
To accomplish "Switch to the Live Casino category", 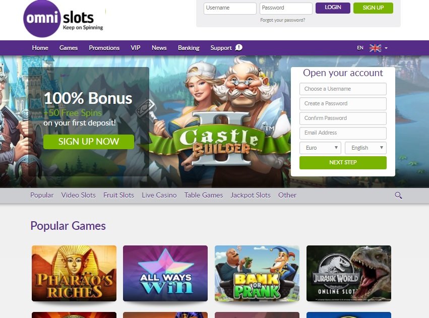I will click(x=159, y=195).
